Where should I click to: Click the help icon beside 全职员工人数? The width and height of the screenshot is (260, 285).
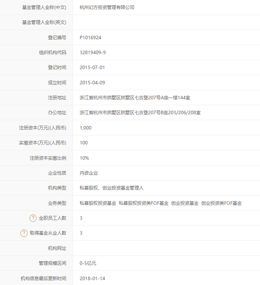[x=33, y=218]
